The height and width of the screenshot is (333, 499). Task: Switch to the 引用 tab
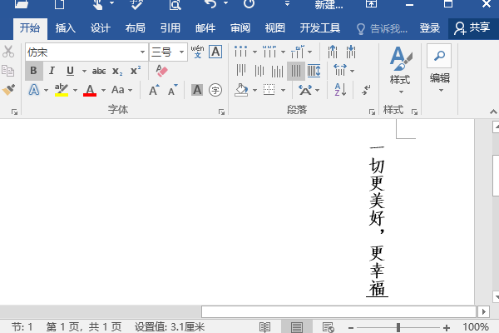tap(170, 28)
